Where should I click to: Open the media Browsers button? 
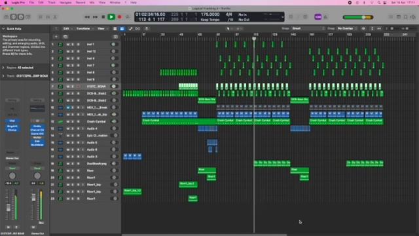pyautogui.click(x=413, y=17)
